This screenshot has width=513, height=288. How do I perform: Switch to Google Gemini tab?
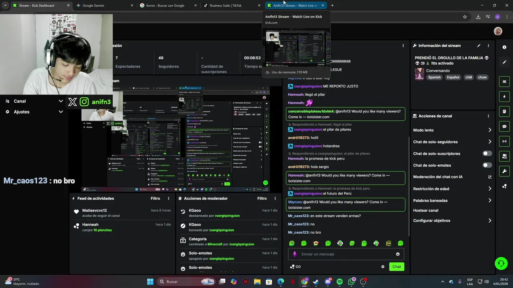(x=104, y=6)
